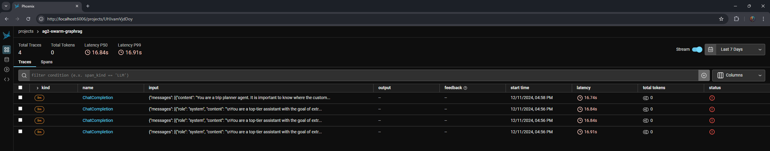Open the Last 7 Days time range dropdown

(735, 50)
